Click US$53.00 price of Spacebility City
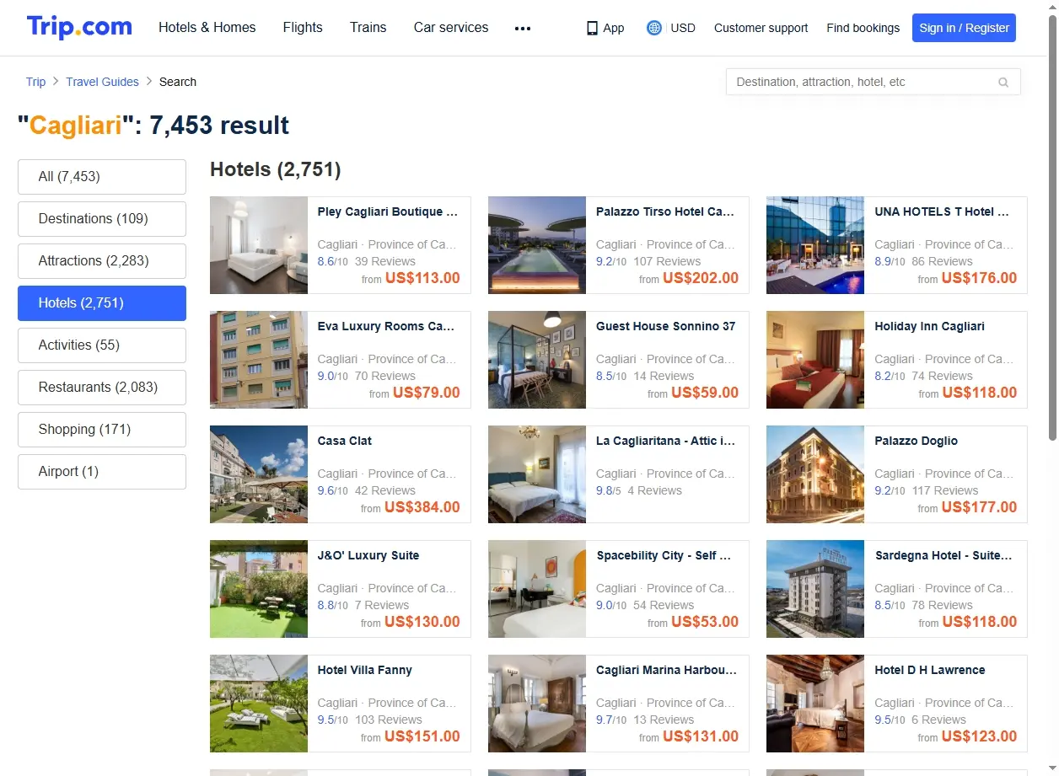 point(705,622)
